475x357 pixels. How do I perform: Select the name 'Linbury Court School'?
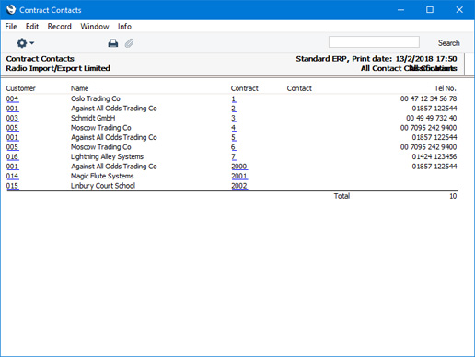[x=103, y=186]
